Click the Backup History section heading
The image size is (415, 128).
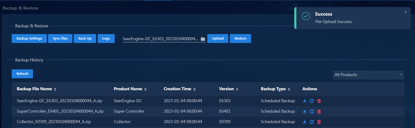(29, 60)
